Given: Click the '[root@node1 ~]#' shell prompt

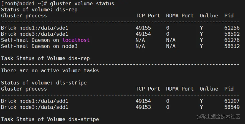Looking at the screenshot, I should pos(24,4).
